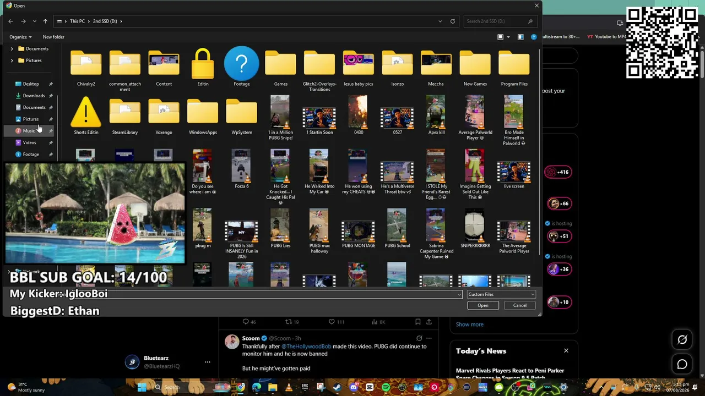Expand the Pictures tree node
The height and width of the screenshot is (396, 705).
click(12, 61)
